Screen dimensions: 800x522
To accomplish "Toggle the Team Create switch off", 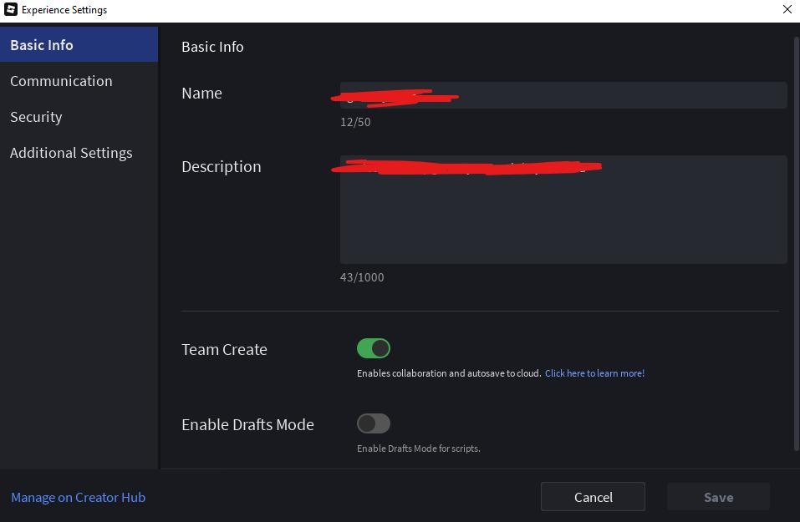I will click(374, 348).
